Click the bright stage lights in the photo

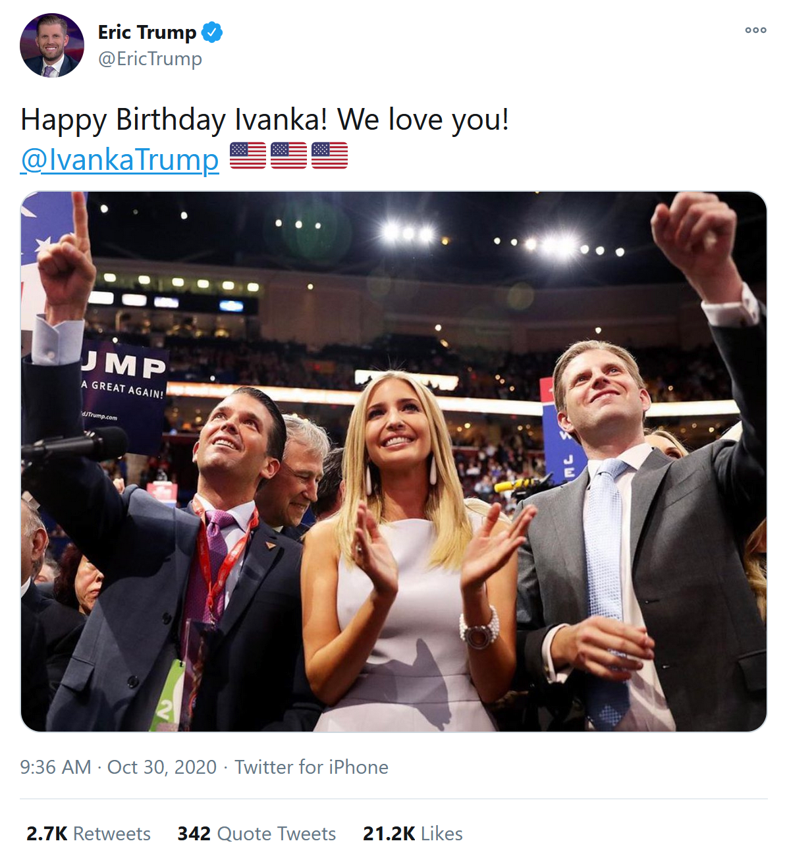(x=408, y=233)
